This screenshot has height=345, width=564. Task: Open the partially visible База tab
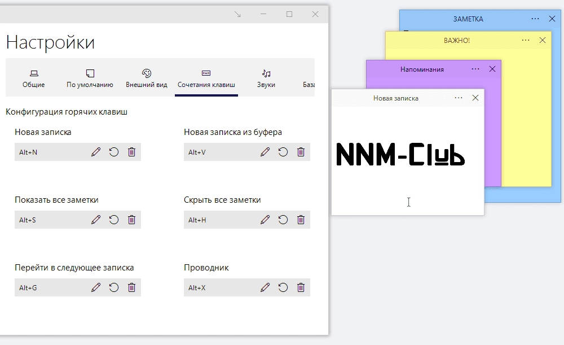[309, 84]
